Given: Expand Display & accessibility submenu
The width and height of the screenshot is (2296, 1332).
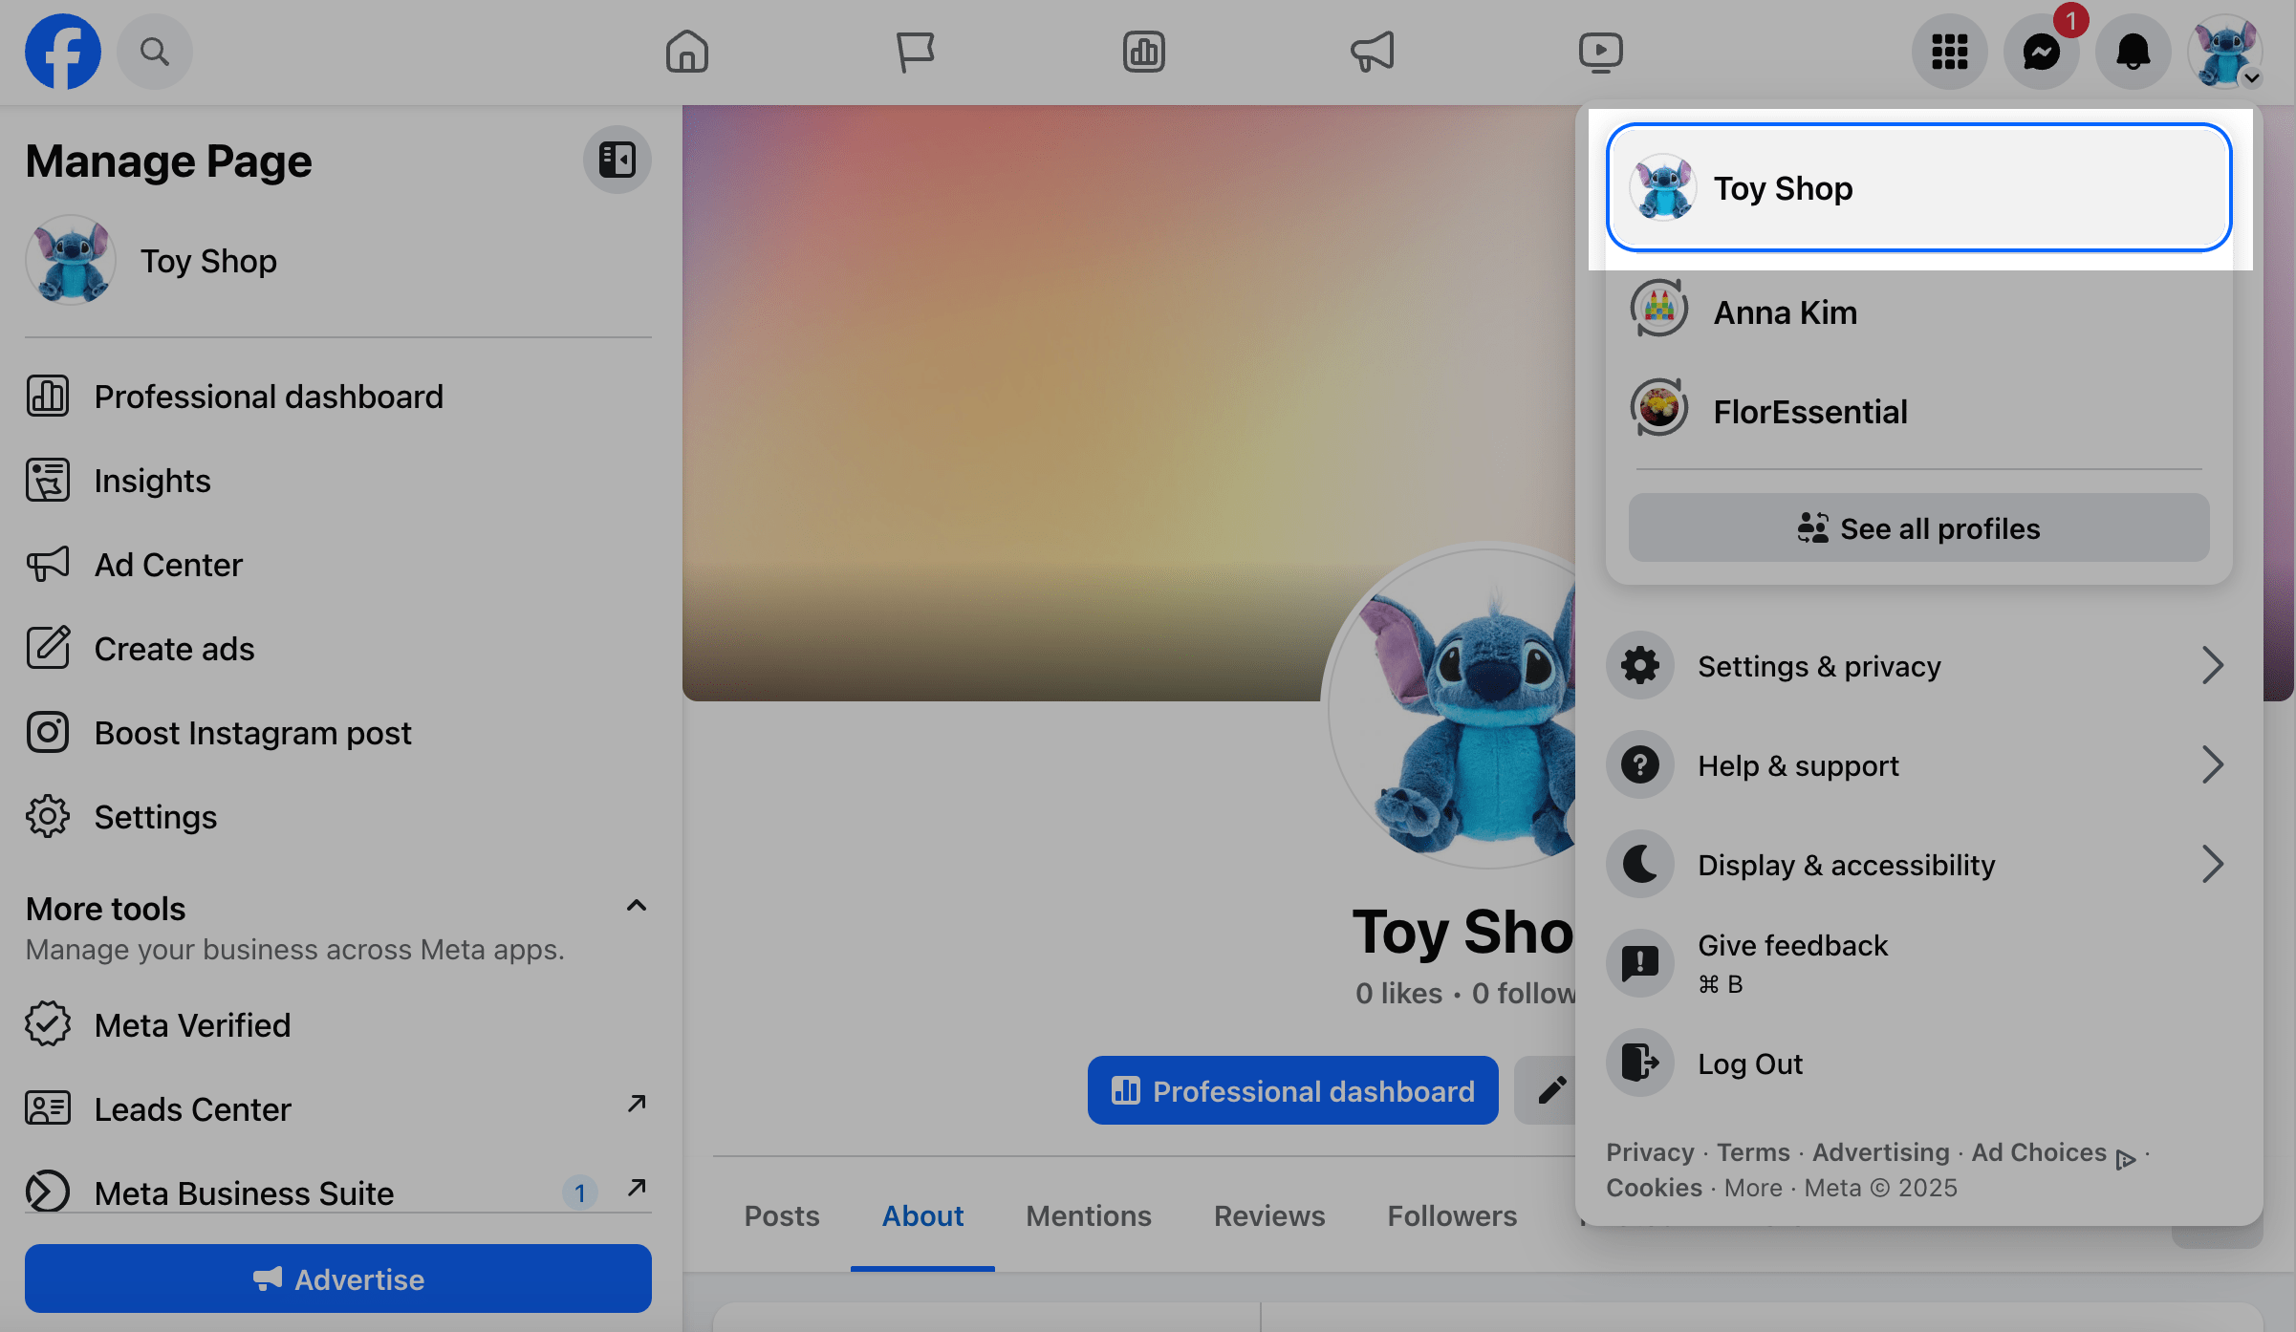Looking at the screenshot, I should 1917,865.
